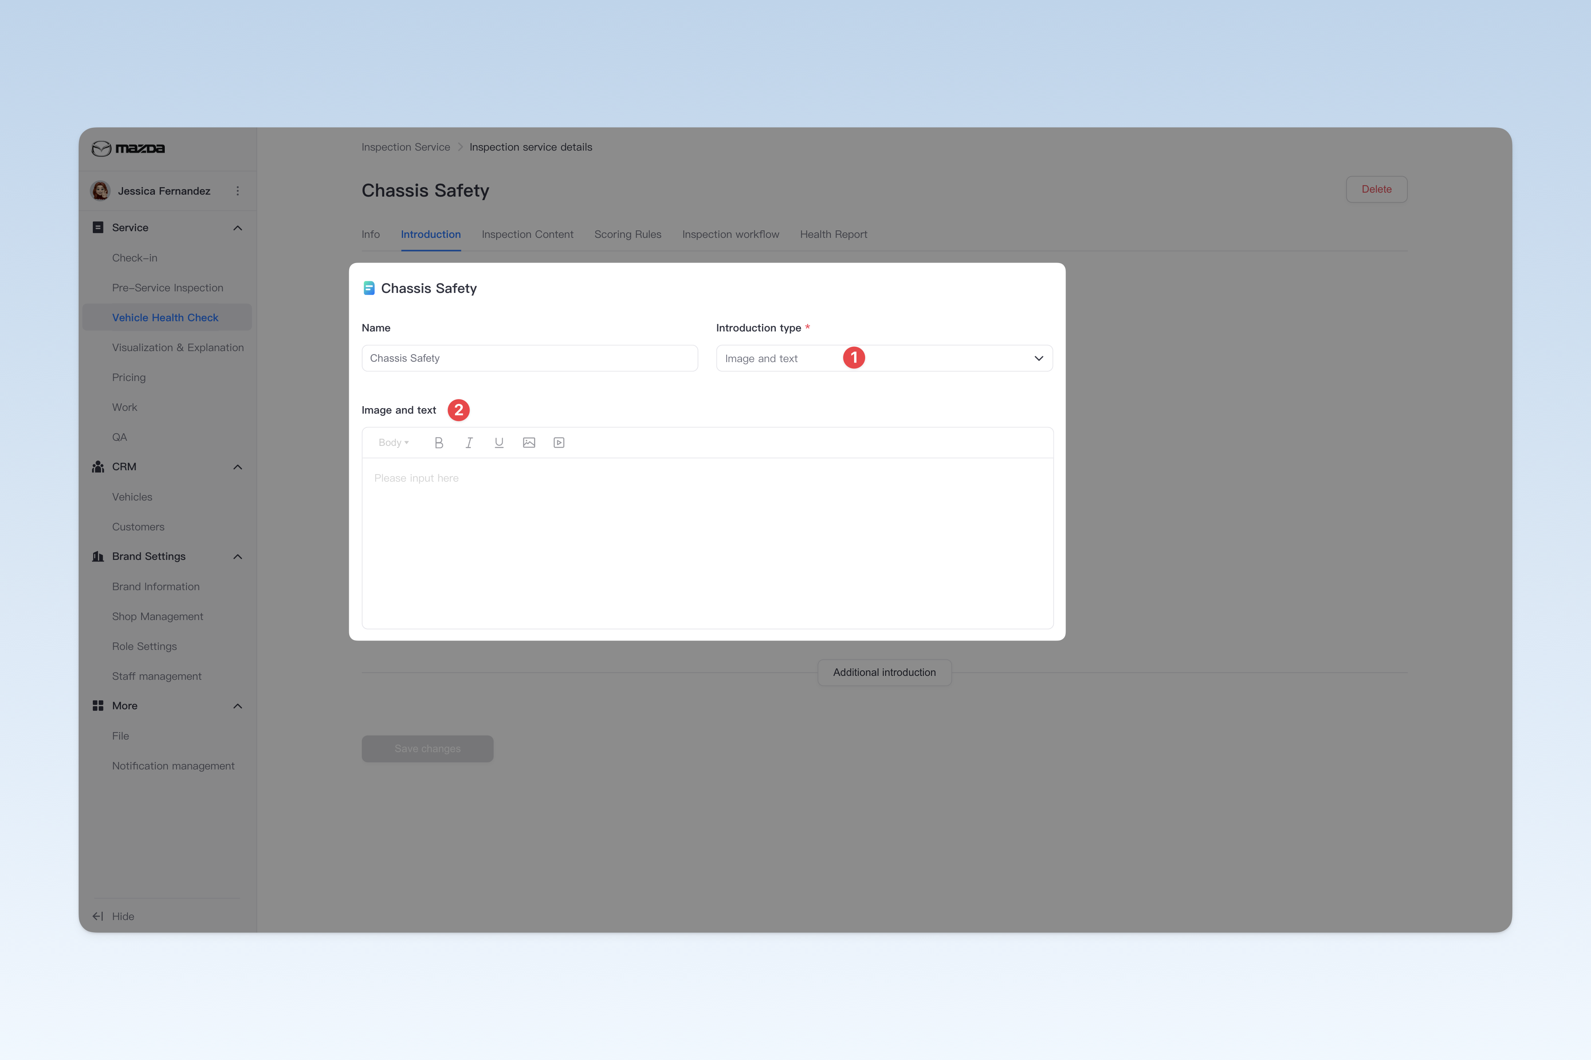Open Vehicles under CRM
Image resolution: width=1591 pixels, height=1060 pixels.
pos(132,497)
